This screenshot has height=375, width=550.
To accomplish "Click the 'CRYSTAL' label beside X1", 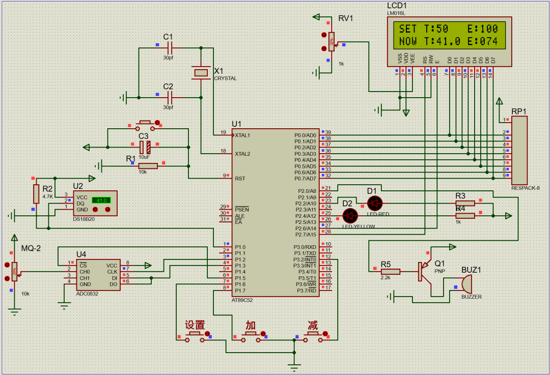I will 226,78.
